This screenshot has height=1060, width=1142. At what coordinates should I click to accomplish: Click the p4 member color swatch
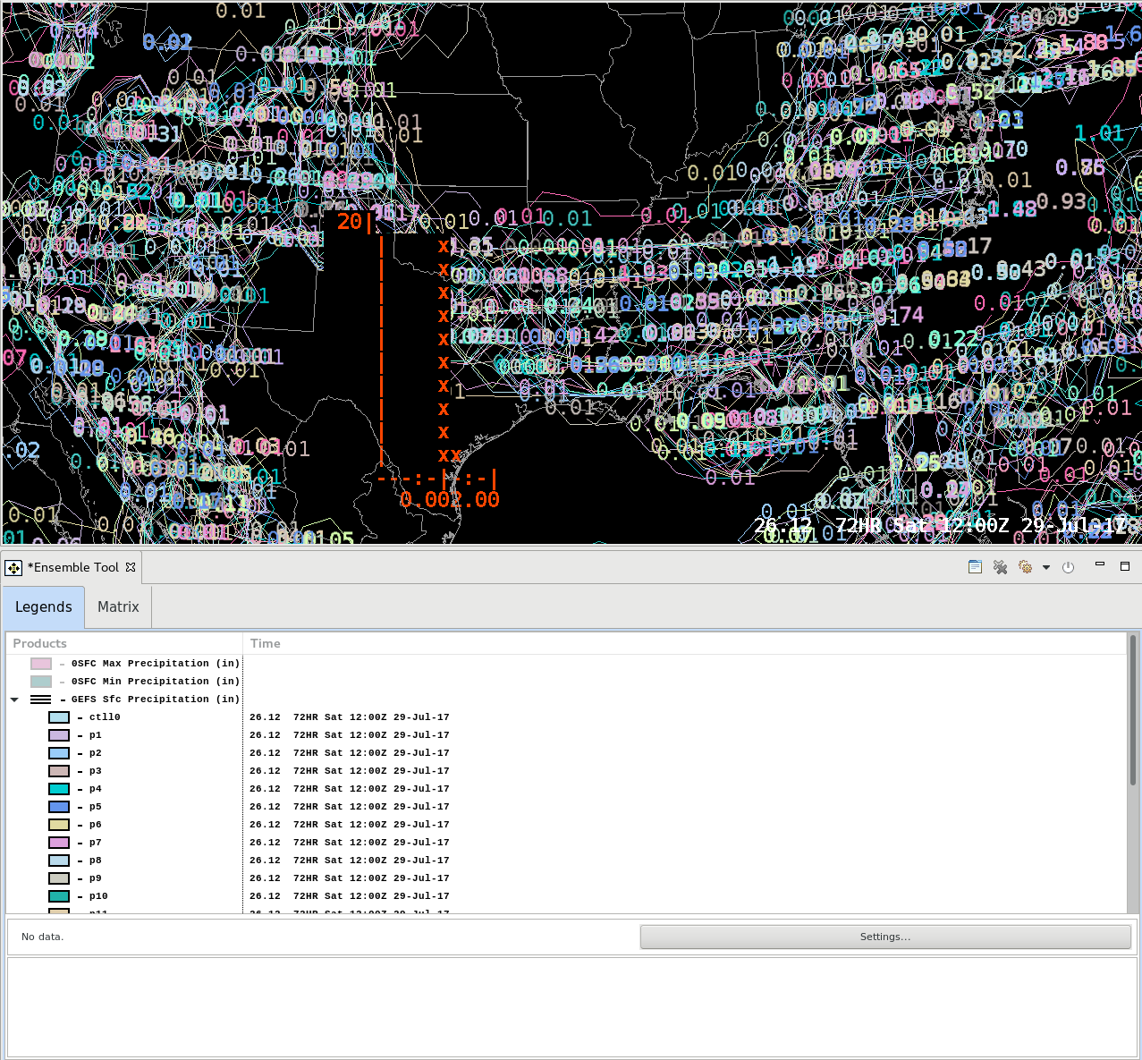point(59,789)
